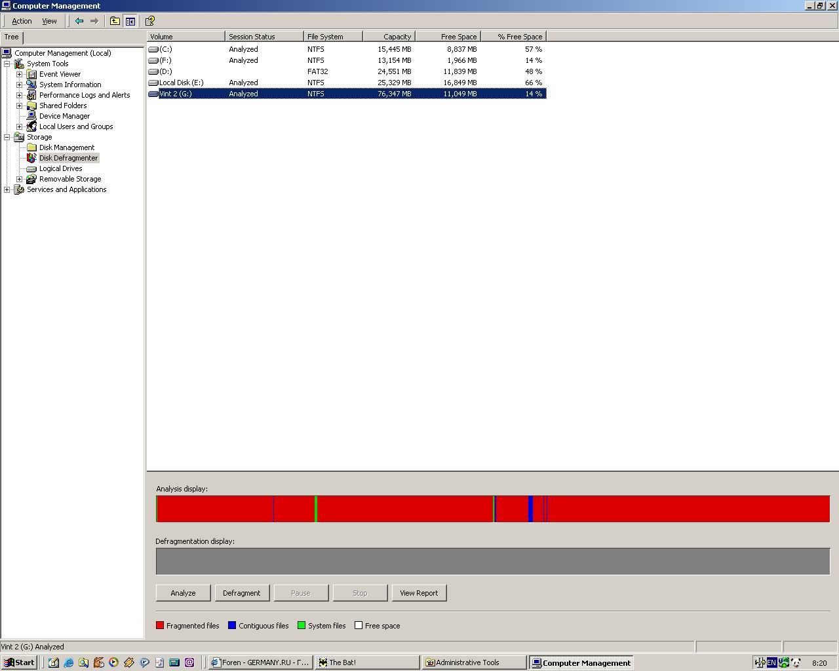The width and height of the screenshot is (839, 671).
Task: Launch Windows Media Player quick launch icon
Action: pyautogui.click(x=113, y=662)
